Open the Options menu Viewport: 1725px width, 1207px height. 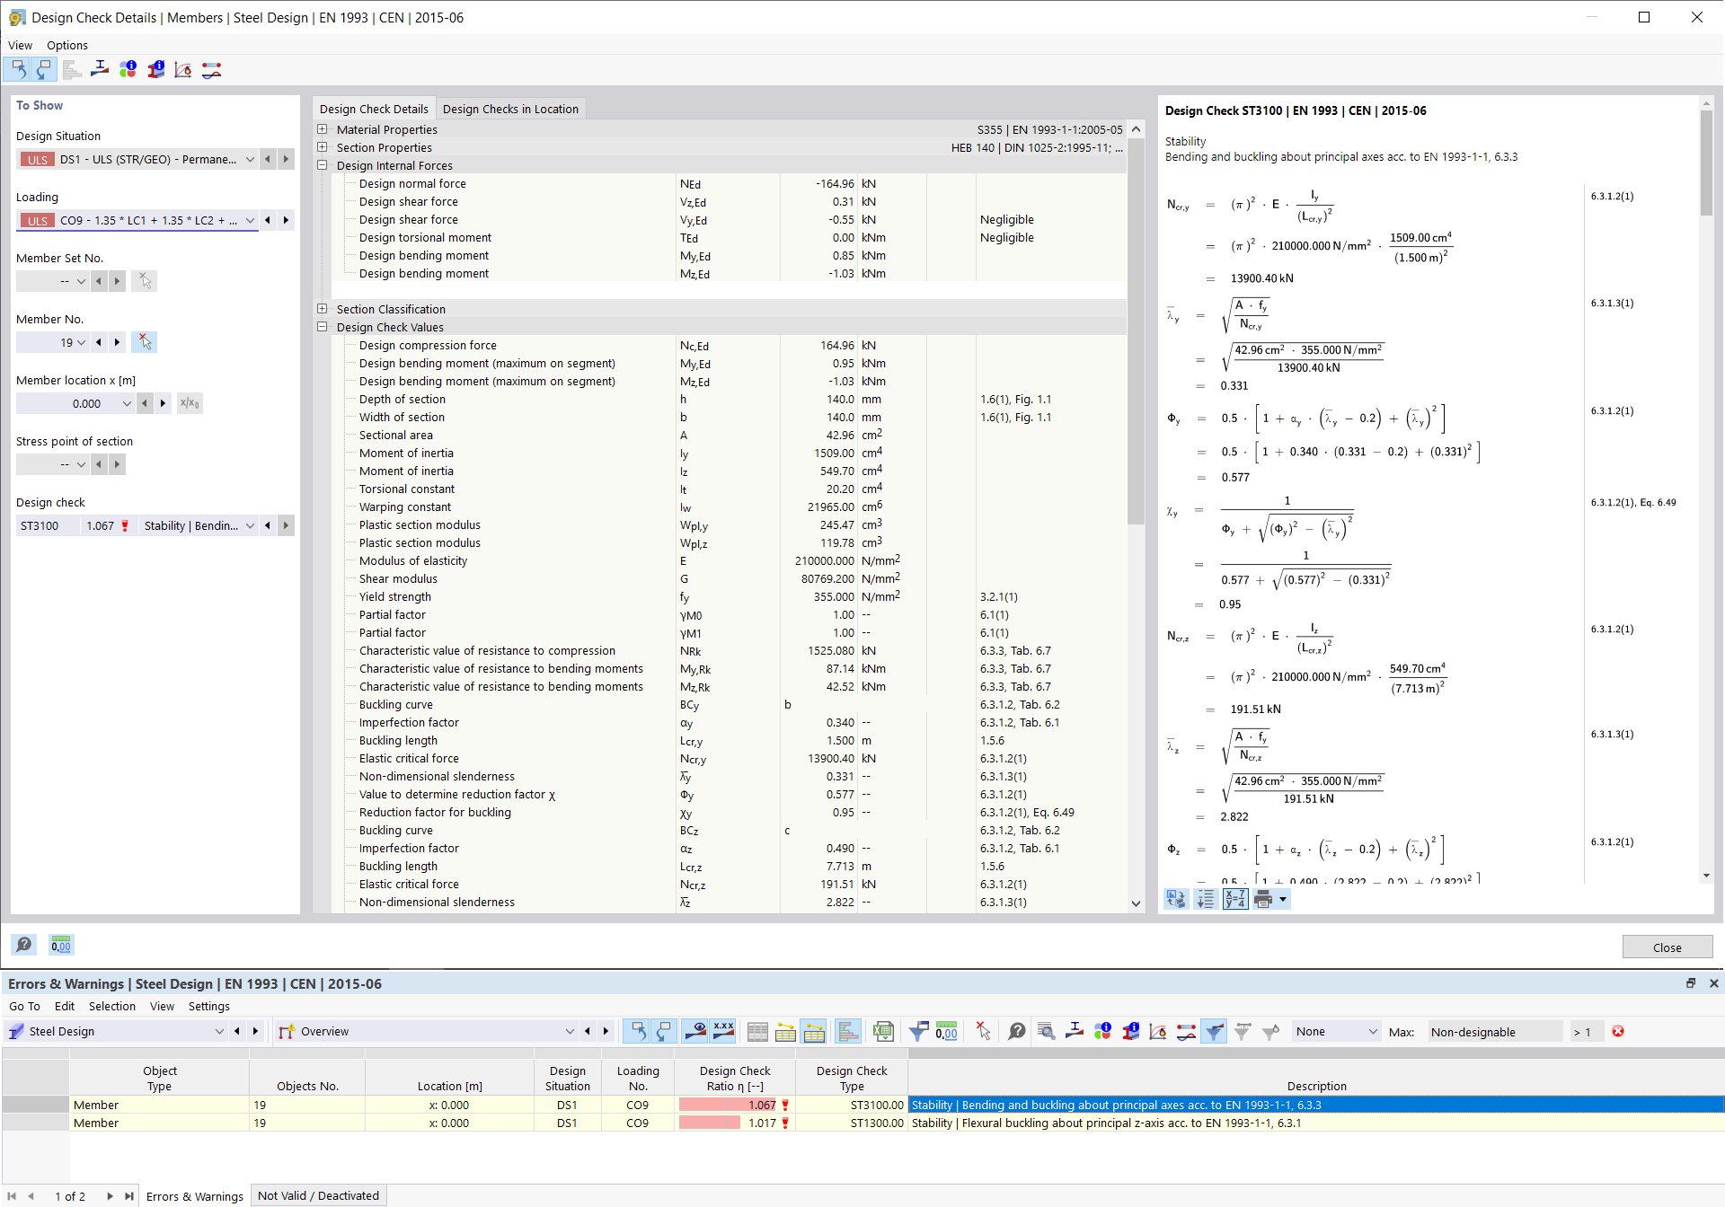(x=66, y=46)
